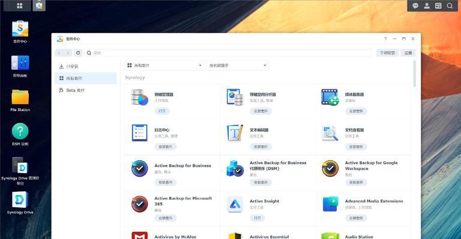Install the 文档查看器 package
The image size is (461, 239).
click(x=355, y=146)
